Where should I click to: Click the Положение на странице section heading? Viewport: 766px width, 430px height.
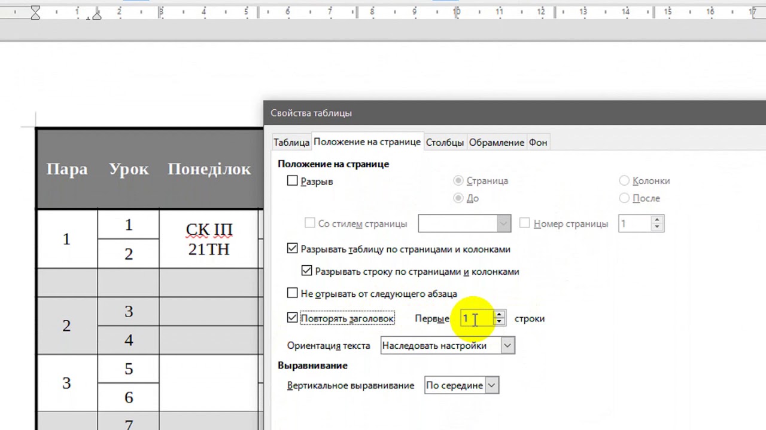(x=333, y=164)
